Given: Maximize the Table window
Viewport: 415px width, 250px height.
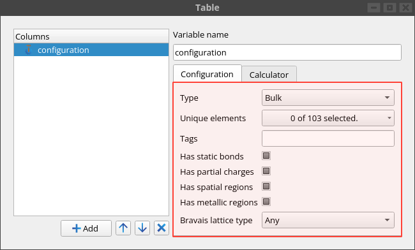Looking at the screenshot, I should tap(389, 8).
